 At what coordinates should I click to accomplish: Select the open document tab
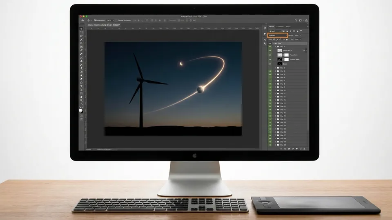[103, 25]
